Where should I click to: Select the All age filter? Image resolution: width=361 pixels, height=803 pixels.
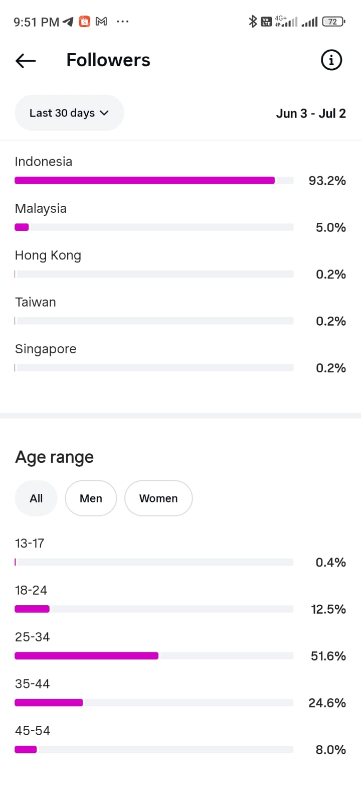(x=36, y=498)
